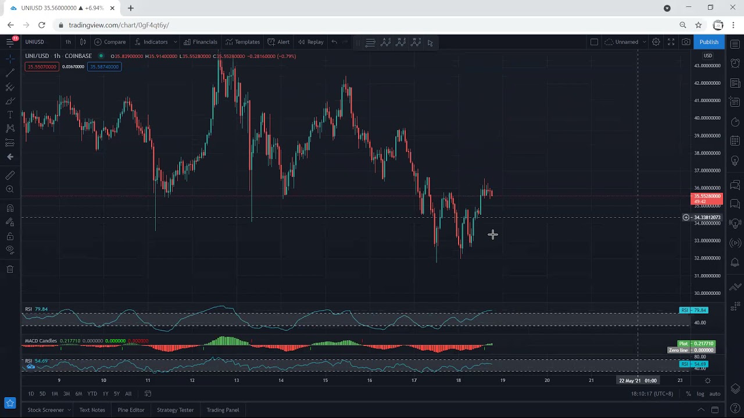Toggle percent scale mode

(688, 394)
